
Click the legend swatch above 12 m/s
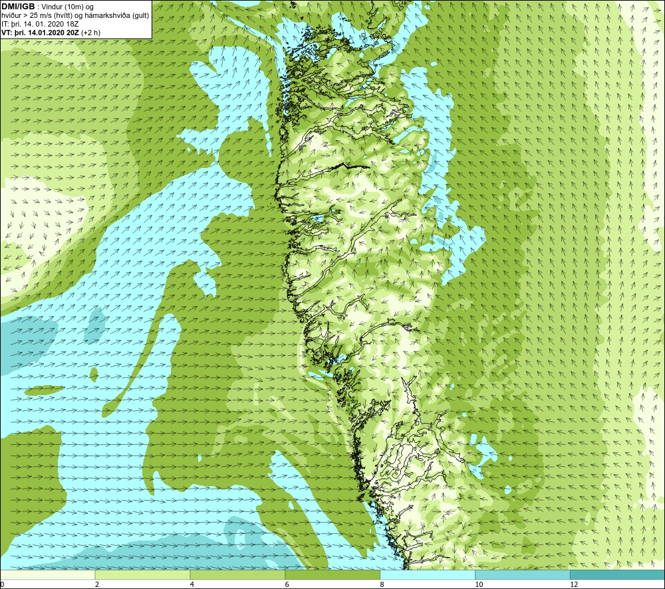click(x=617, y=574)
